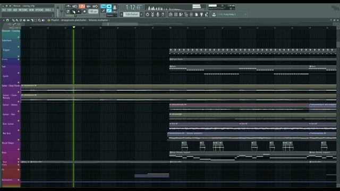340x191 pixels.
Task: Enable typing keyboard to piano icon
Action: click(104, 6)
